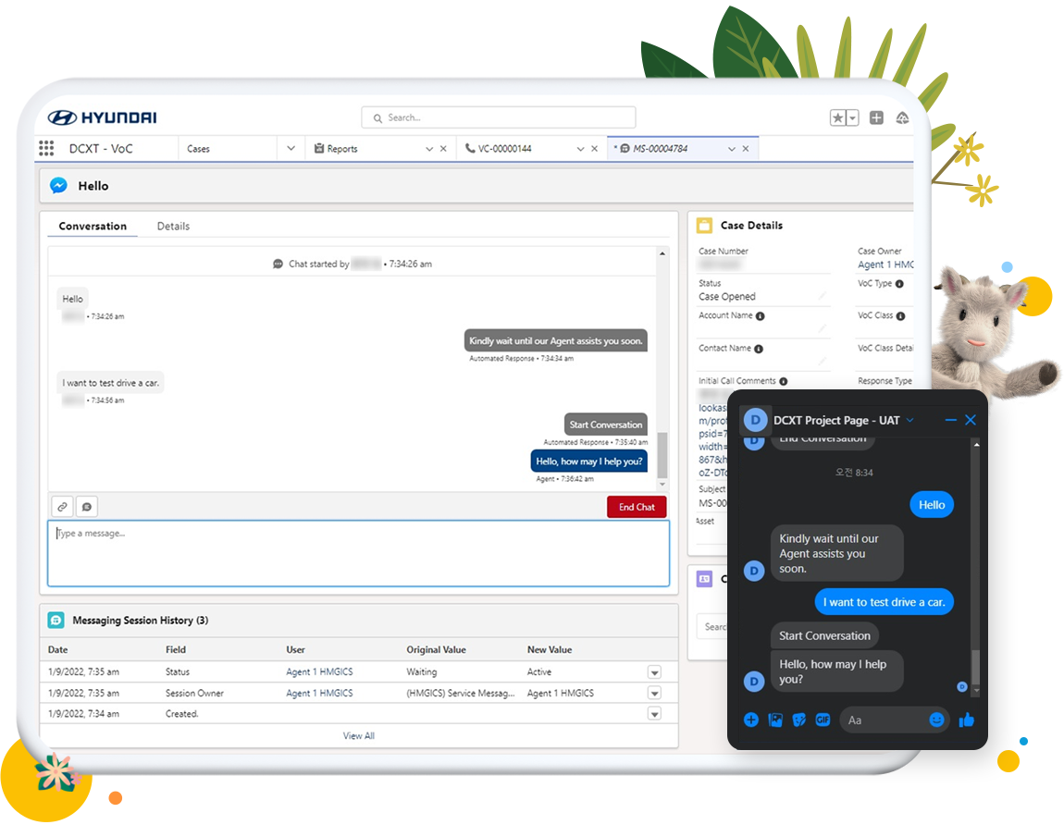1064x837 pixels.
Task: Close the MS-00004784 tab
Action: point(746,149)
